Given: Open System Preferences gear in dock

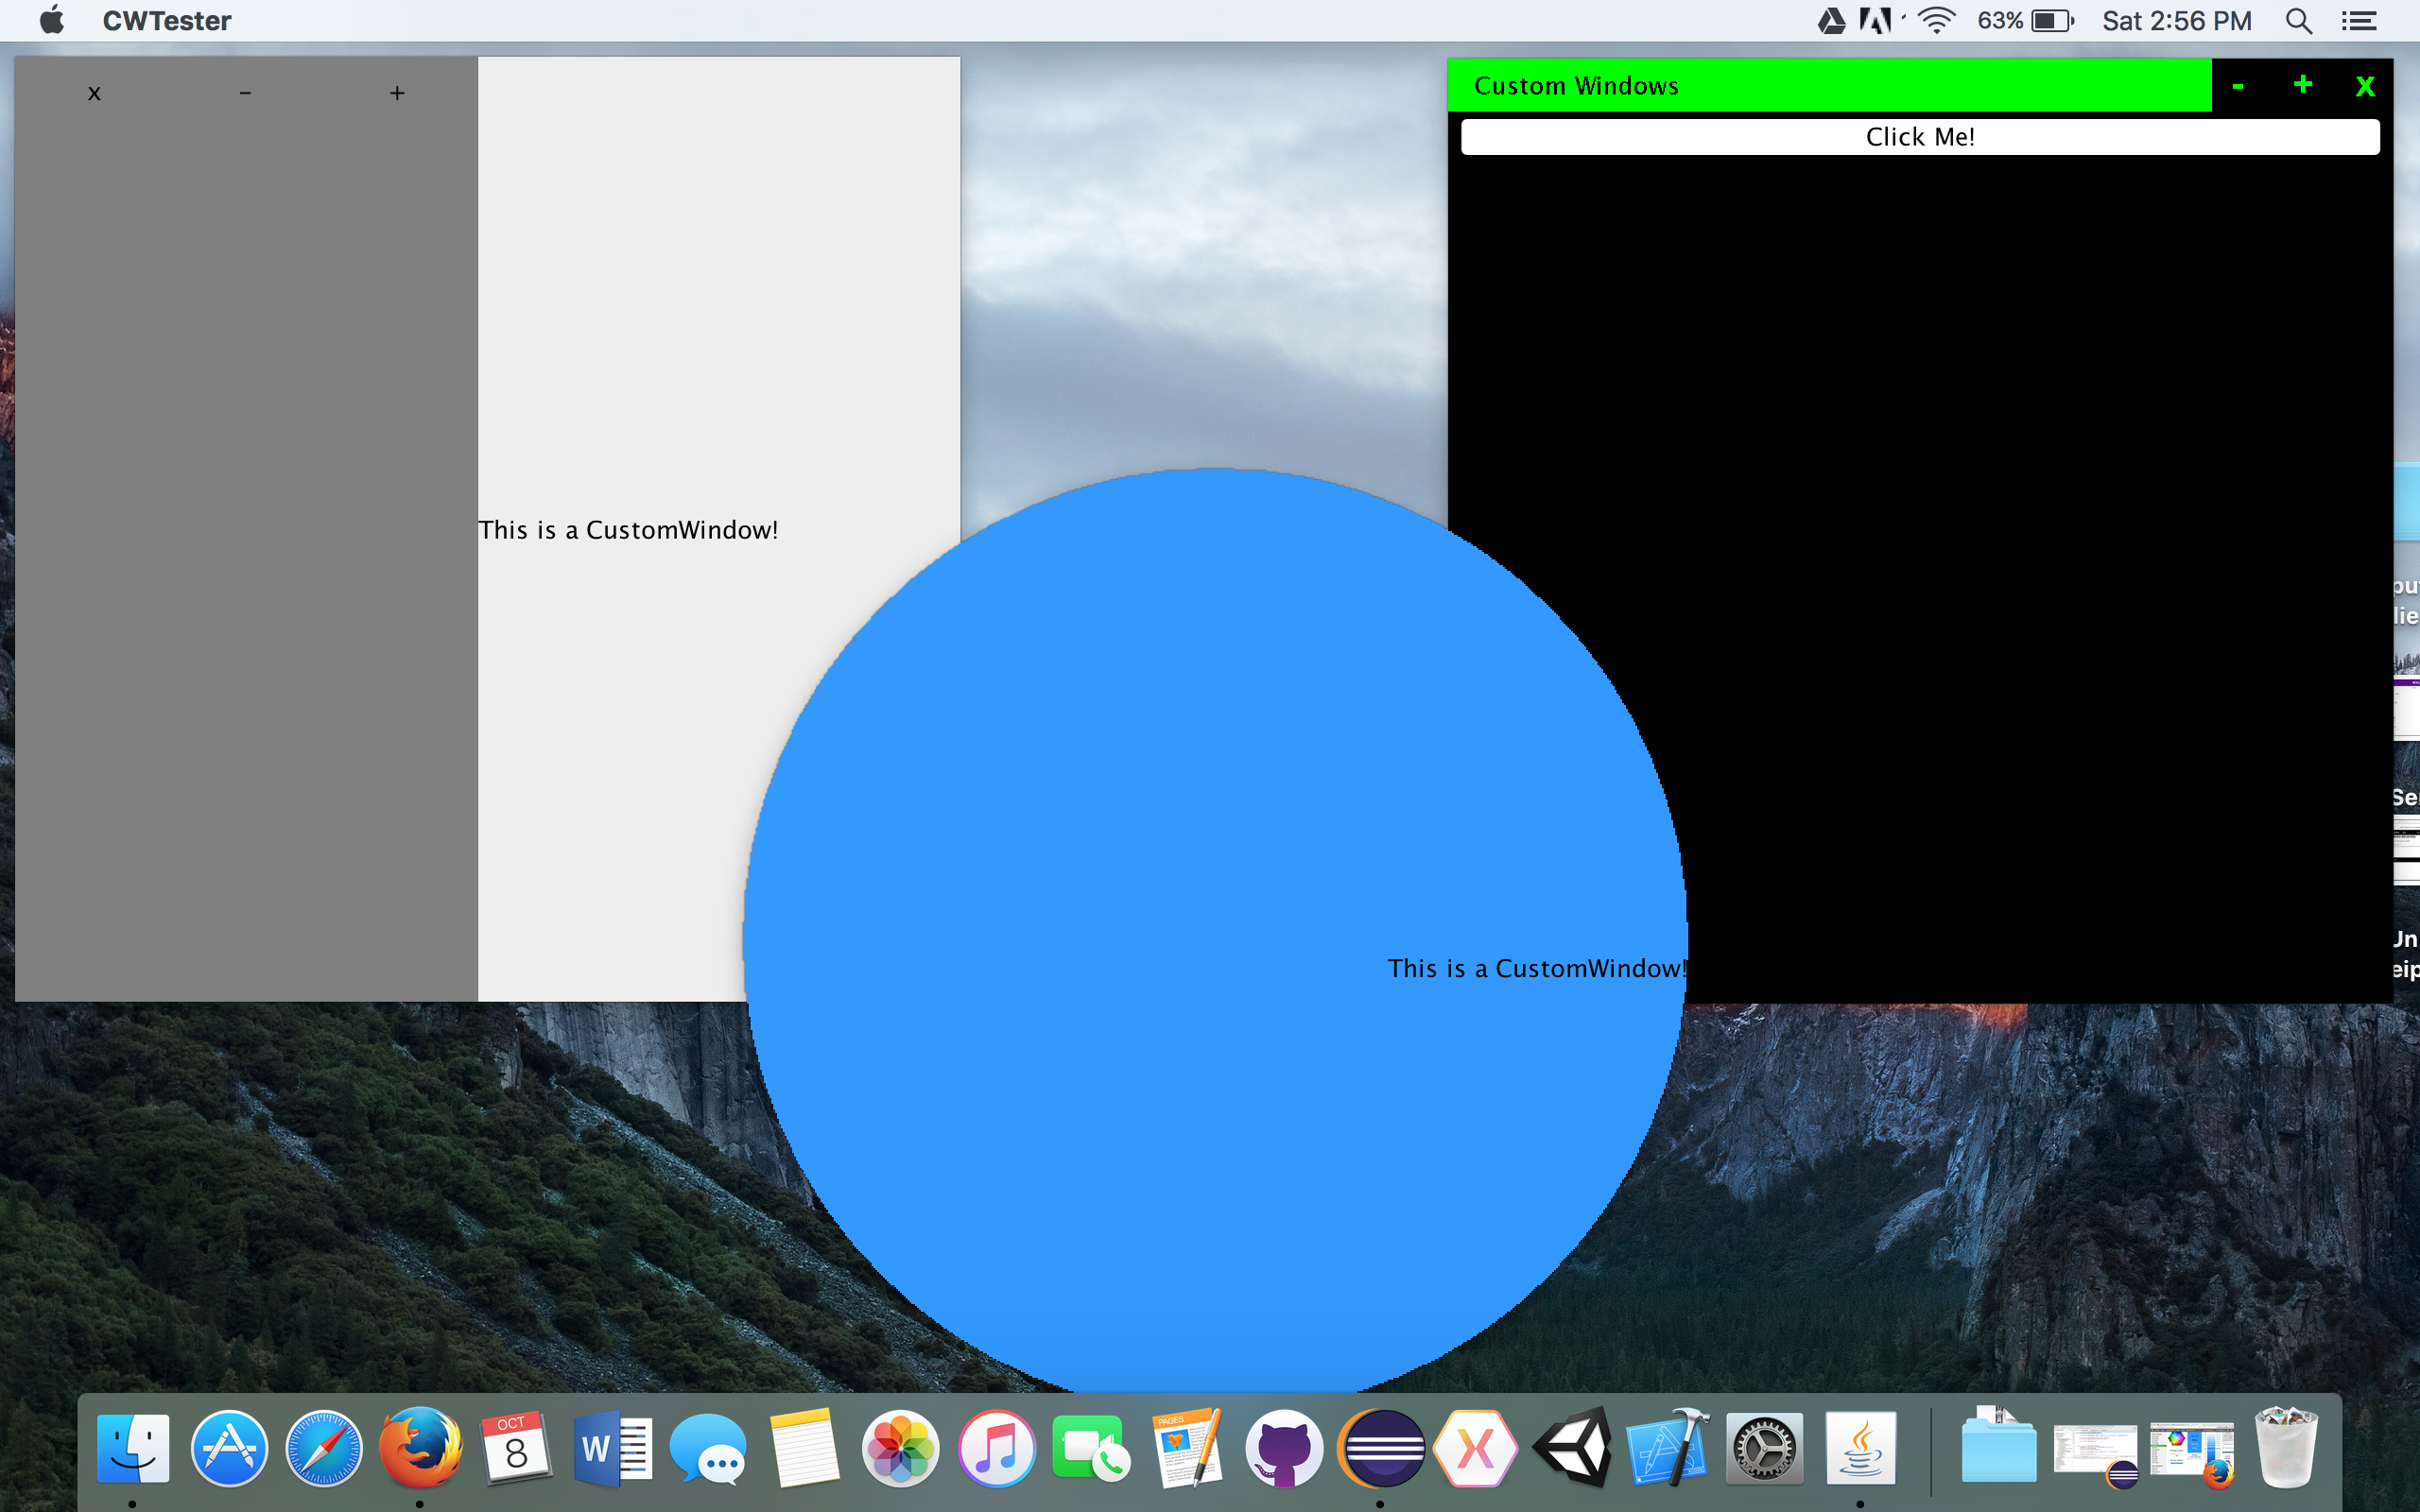Looking at the screenshot, I should (1763, 1448).
